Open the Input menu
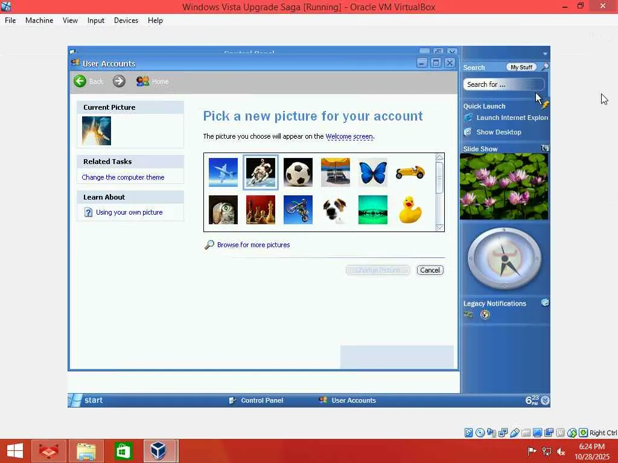 (96, 20)
